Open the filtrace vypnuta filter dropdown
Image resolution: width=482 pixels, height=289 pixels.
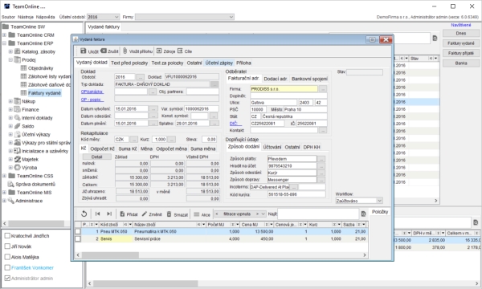pos(240,214)
